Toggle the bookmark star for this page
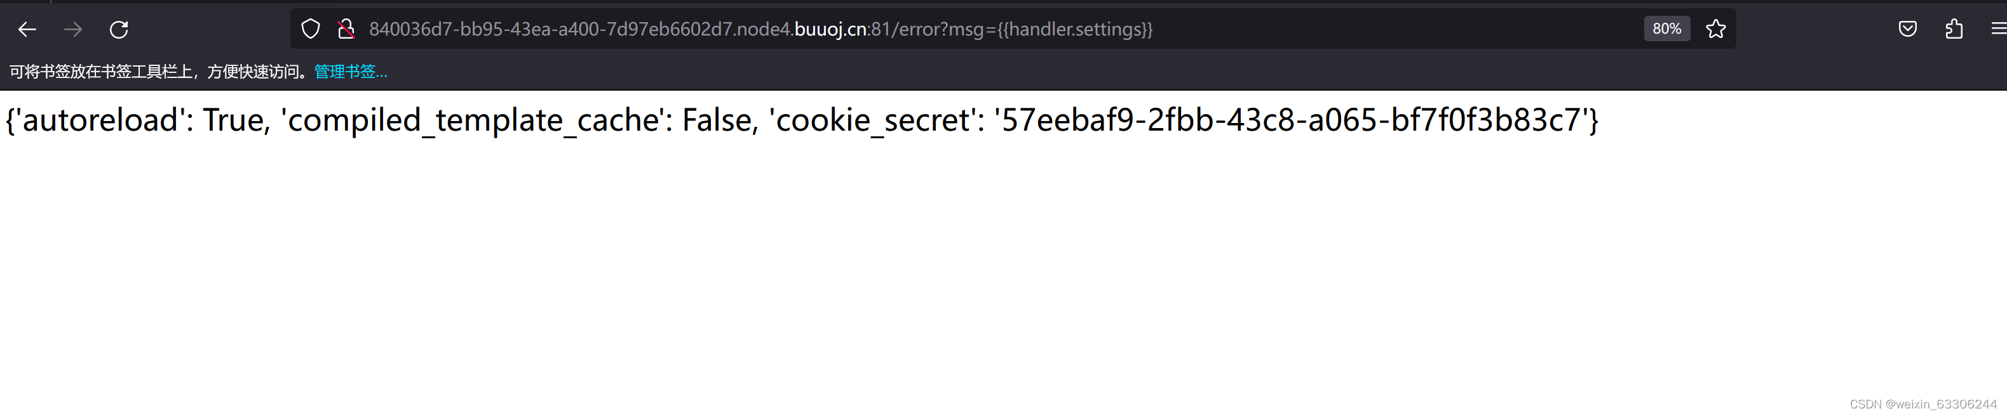This screenshot has height=416, width=2007. tap(1717, 29)
